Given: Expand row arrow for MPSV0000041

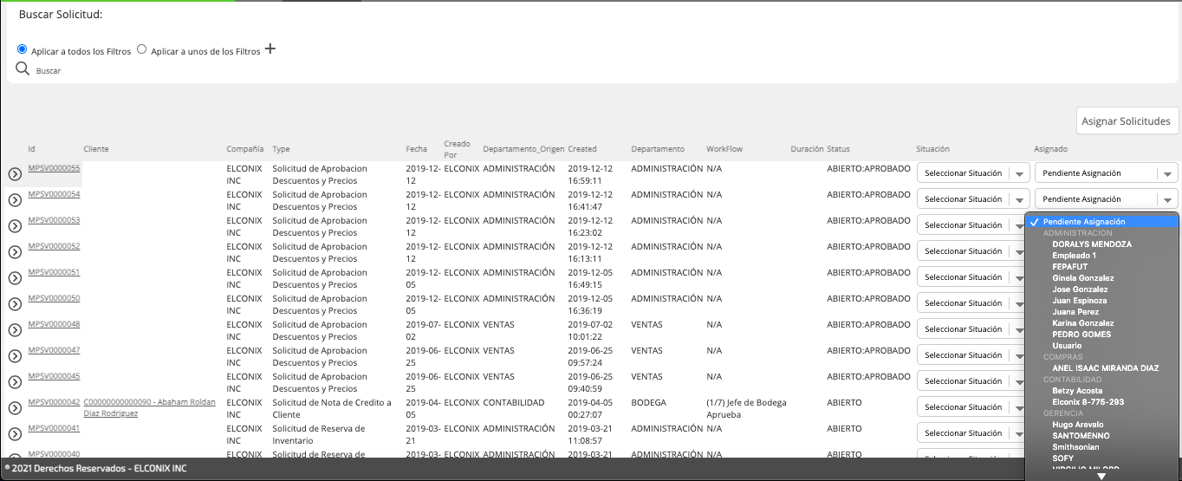Looking at the screenshot, I should pyautogui.click(x=15, y=434).
